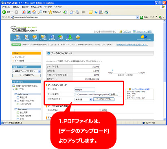Click the アップロードする button
The width and height of the screenshot is (167, 149).
click(x=103, y=99)
